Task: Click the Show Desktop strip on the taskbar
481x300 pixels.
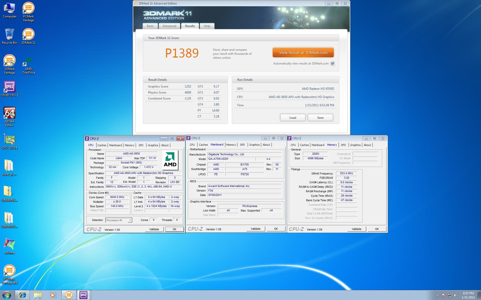Action: click(479, 295)
